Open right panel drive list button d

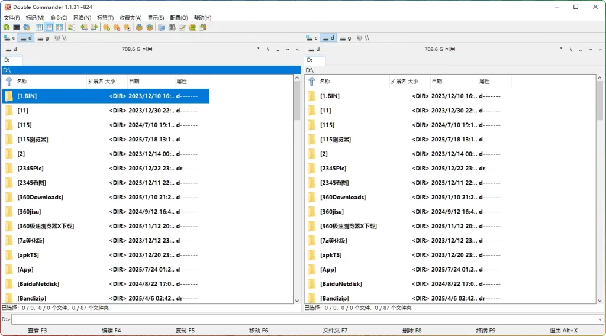click(314, 49)
